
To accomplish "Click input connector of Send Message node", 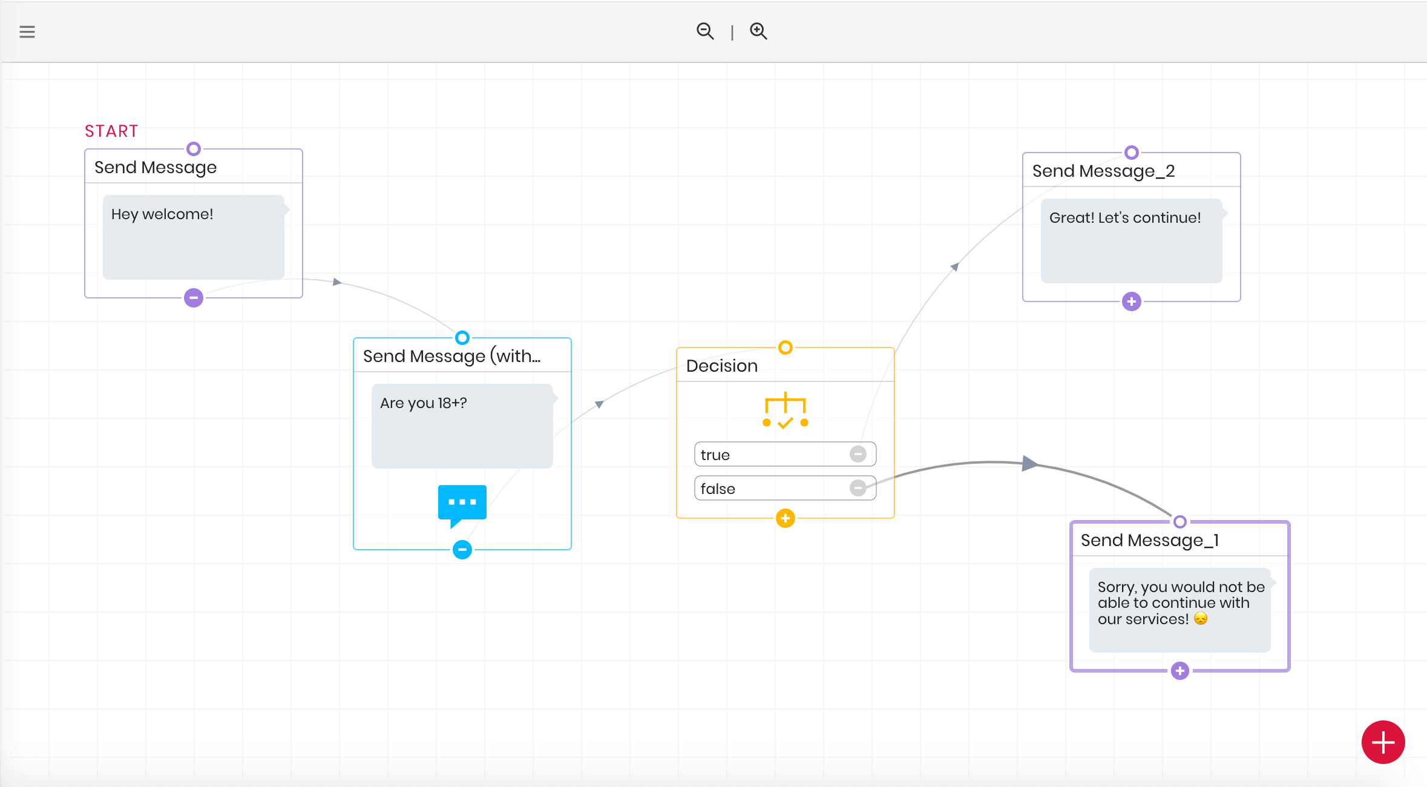I will 194,149.
